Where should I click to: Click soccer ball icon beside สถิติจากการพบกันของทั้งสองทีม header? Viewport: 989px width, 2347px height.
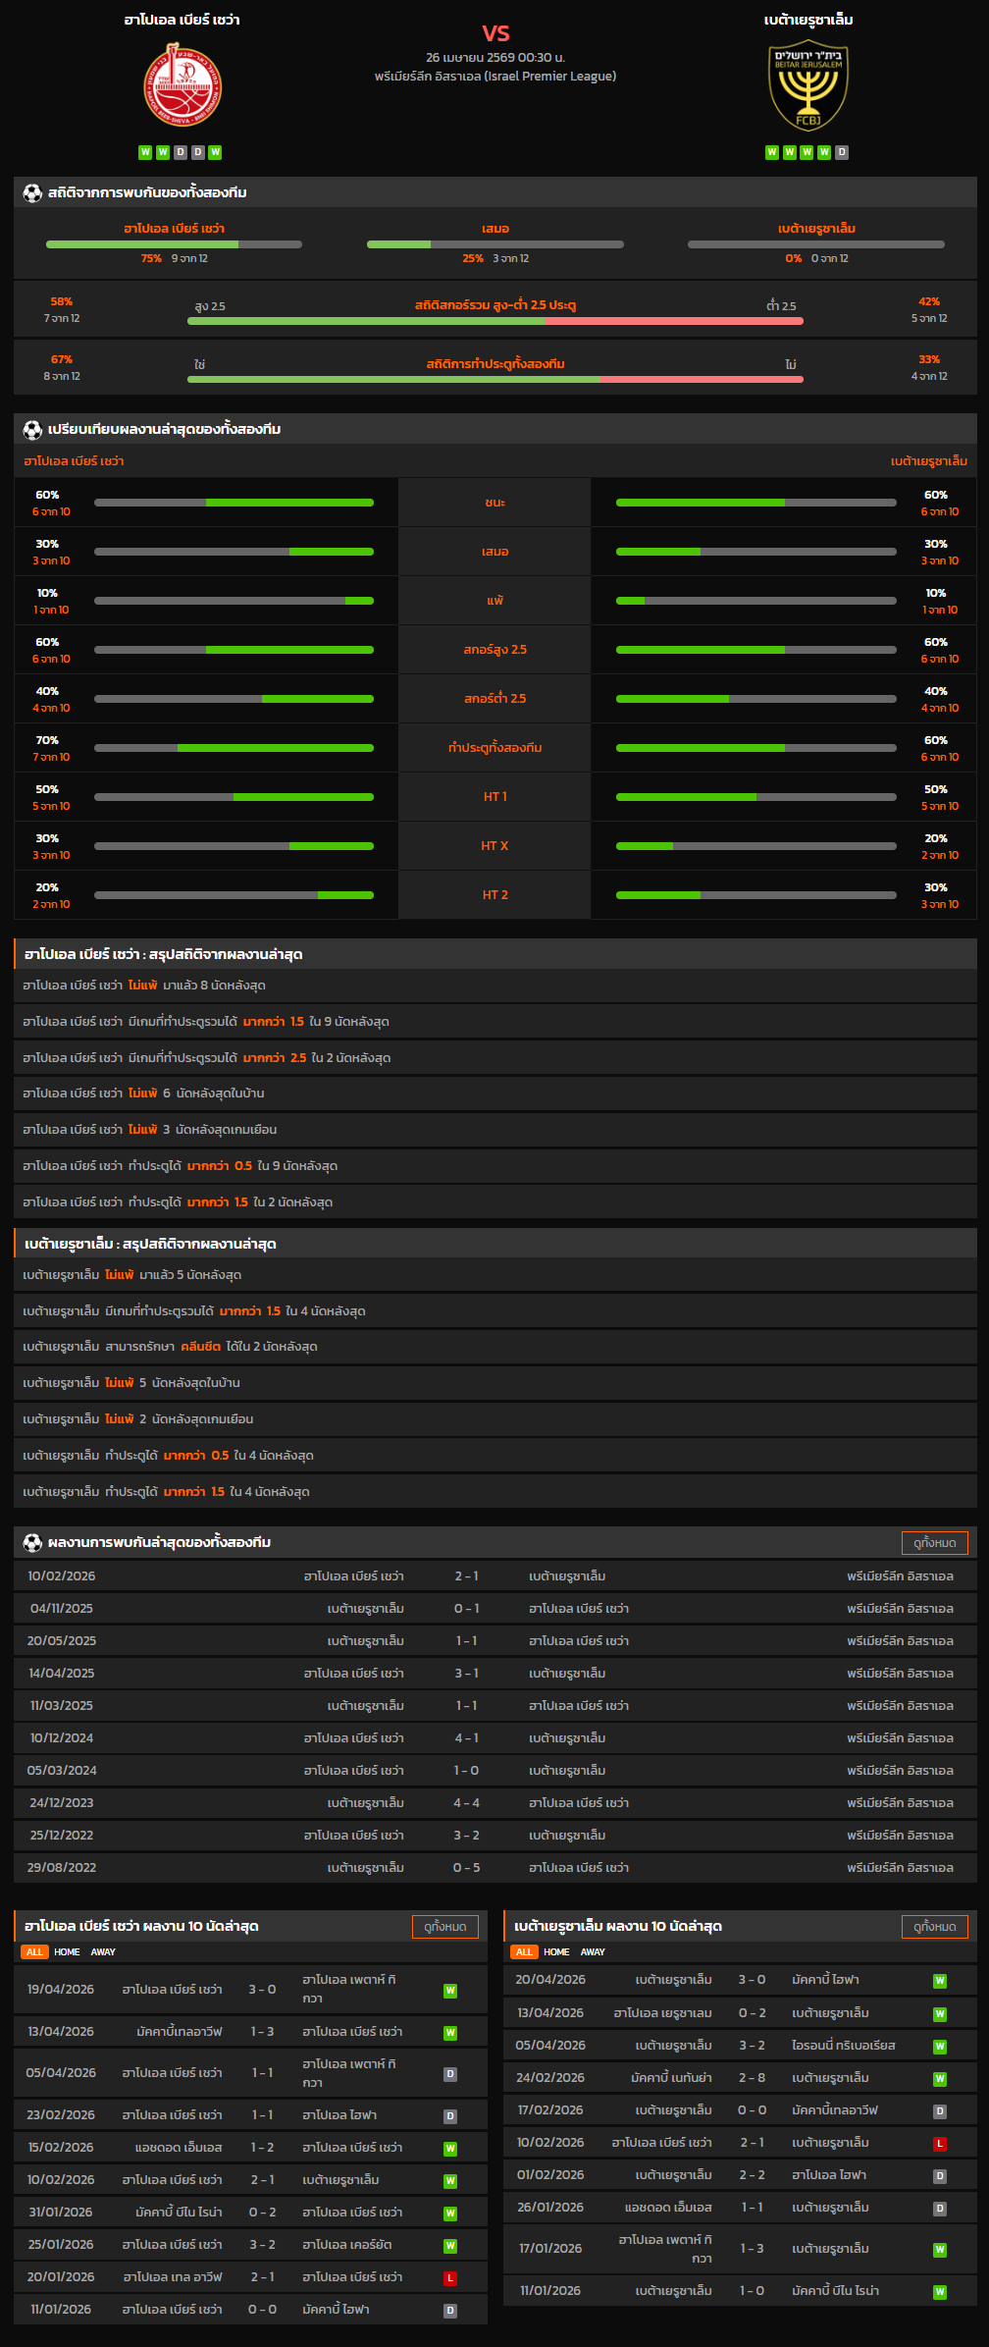tap(32, 193)
